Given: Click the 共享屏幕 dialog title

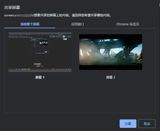Looking at the screenshot, I should (12, 8).
